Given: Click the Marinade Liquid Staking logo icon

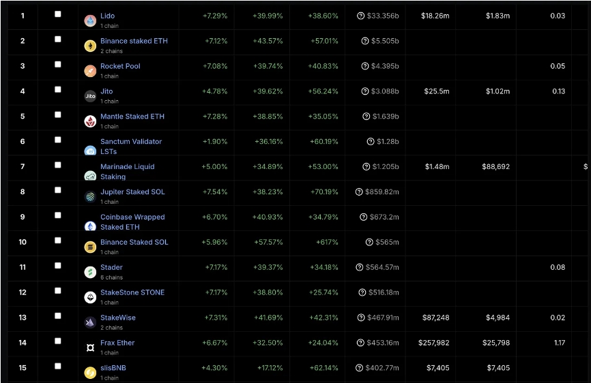Looking at the screenshot, I should coord(90,175).
